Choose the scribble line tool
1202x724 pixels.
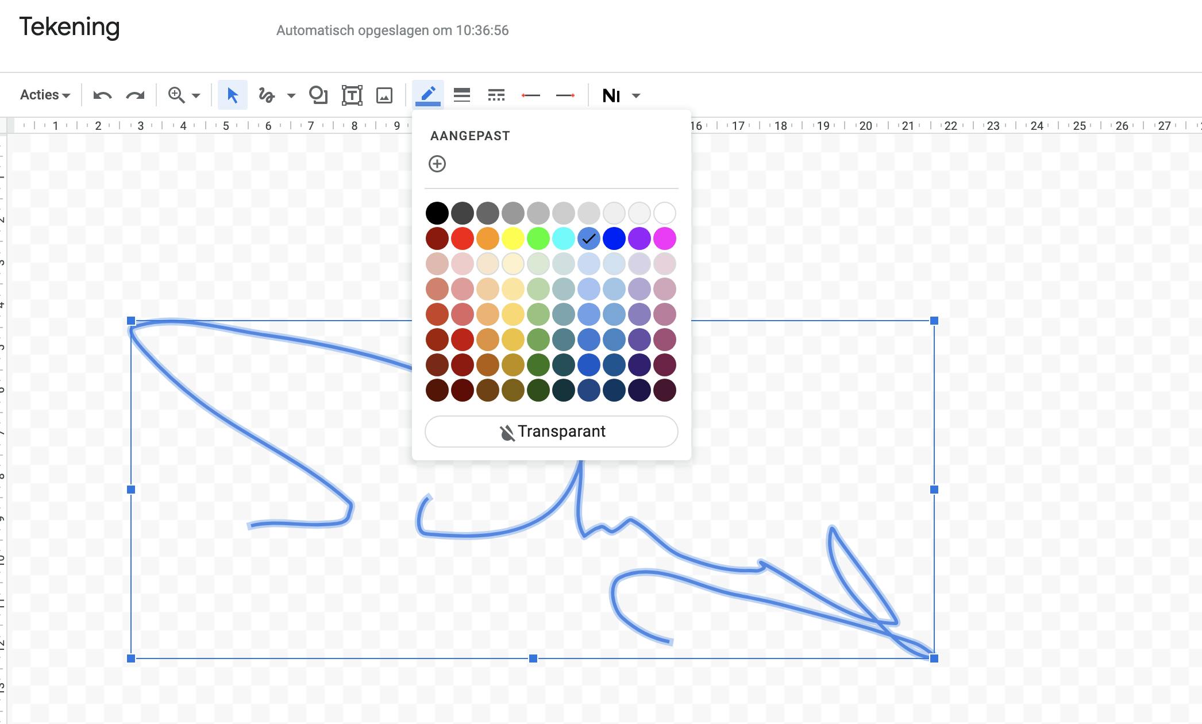[x=267, y=95]
